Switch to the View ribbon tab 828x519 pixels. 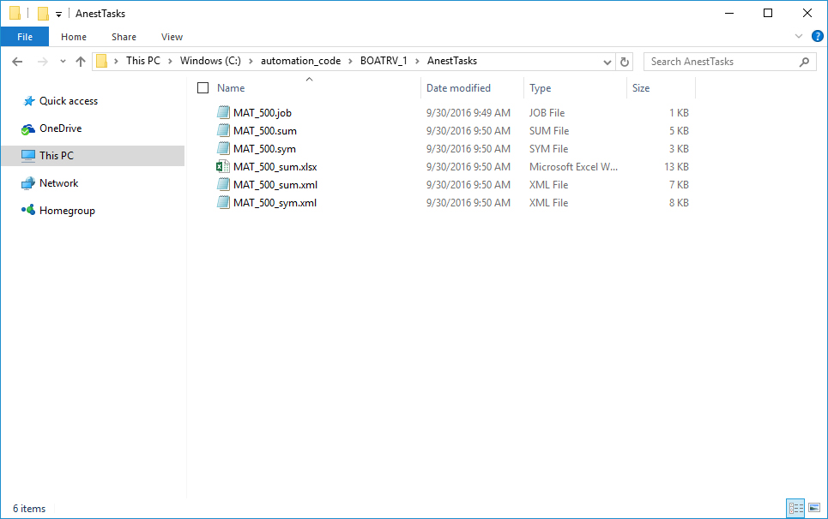point(172,37)
